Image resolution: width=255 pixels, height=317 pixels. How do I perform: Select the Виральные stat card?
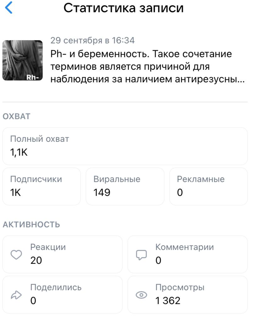125,186
